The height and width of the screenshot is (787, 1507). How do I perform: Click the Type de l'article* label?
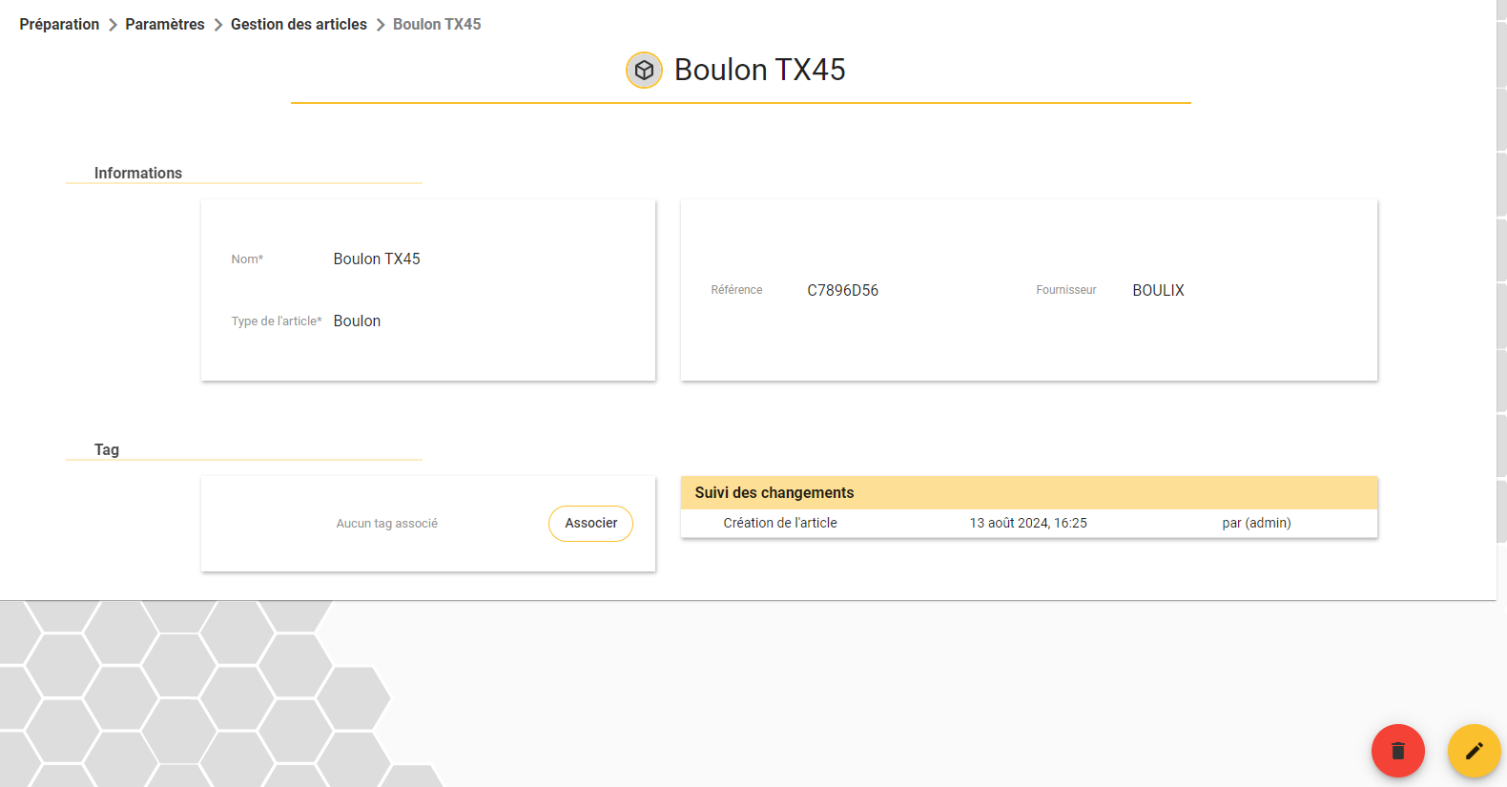[x=277, y=321]
